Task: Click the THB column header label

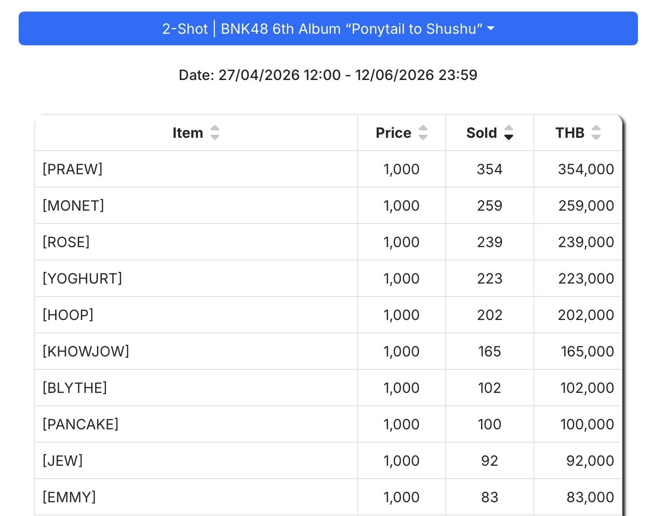Action: point(569,132)
